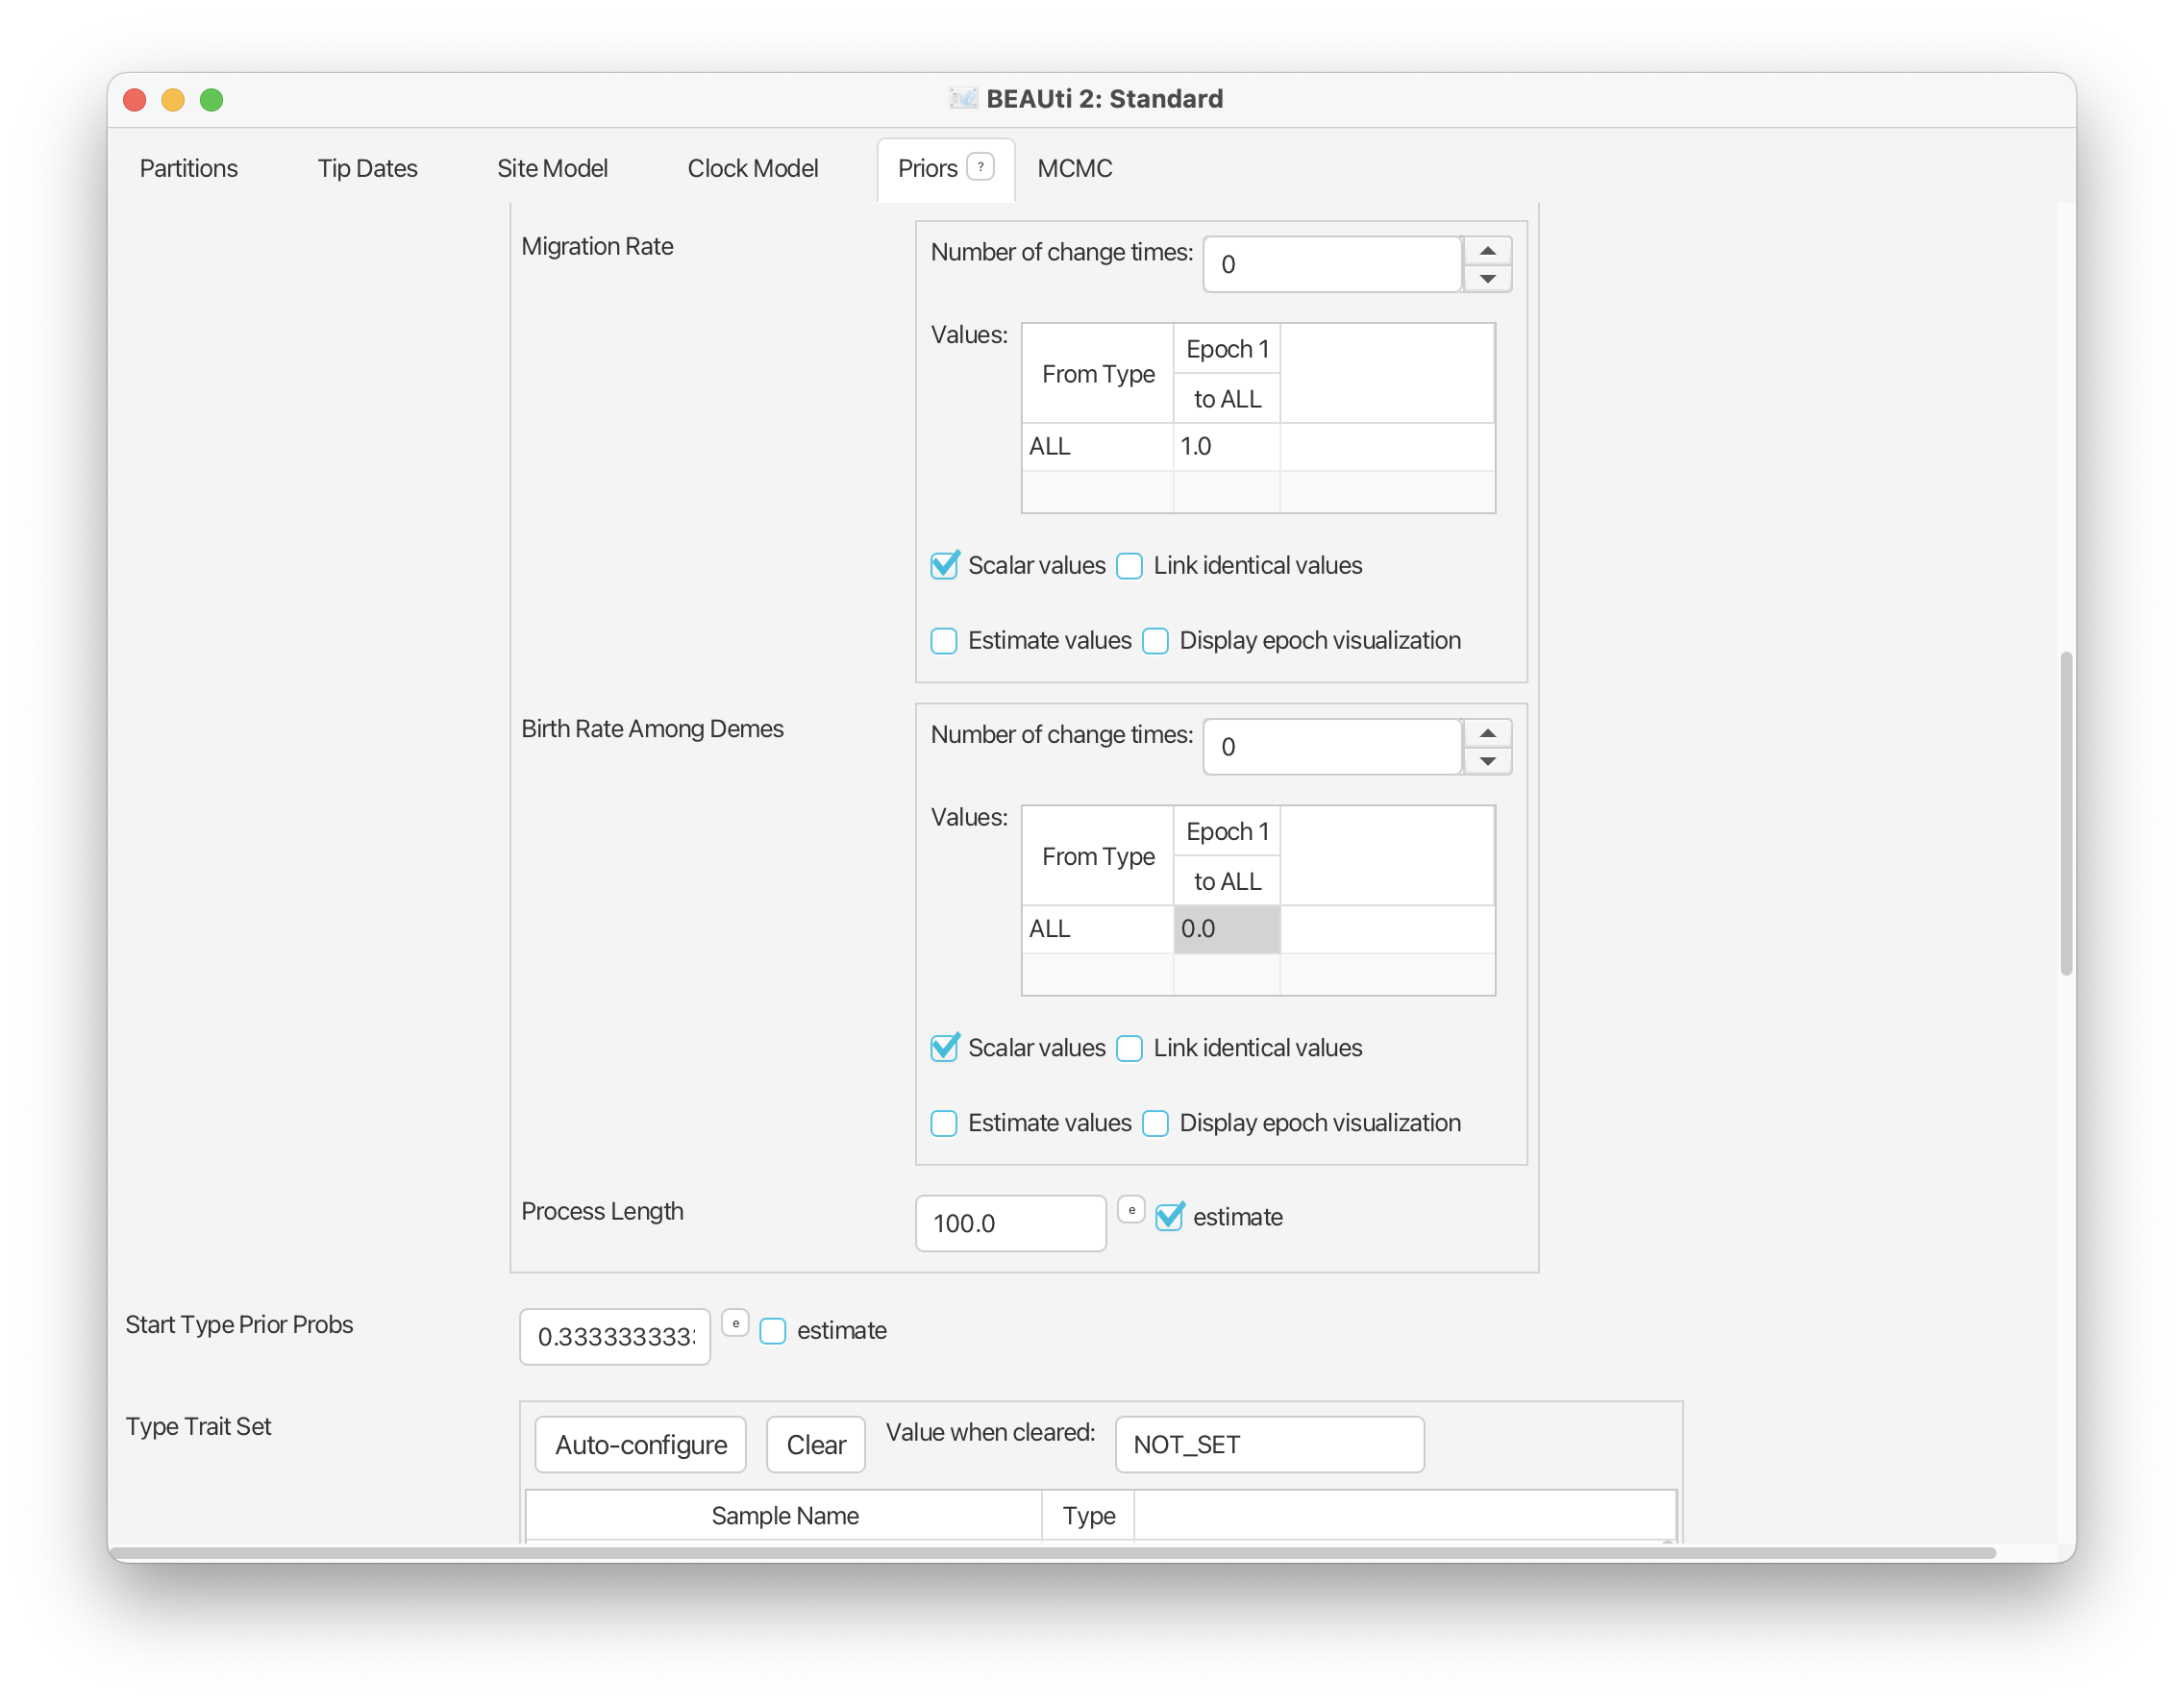Image resolution: width=2184 pixels, height=1705 pixels.
Task: Select the Birth Rate Among Demes 0.0 cell
Action: [1226, 928]
